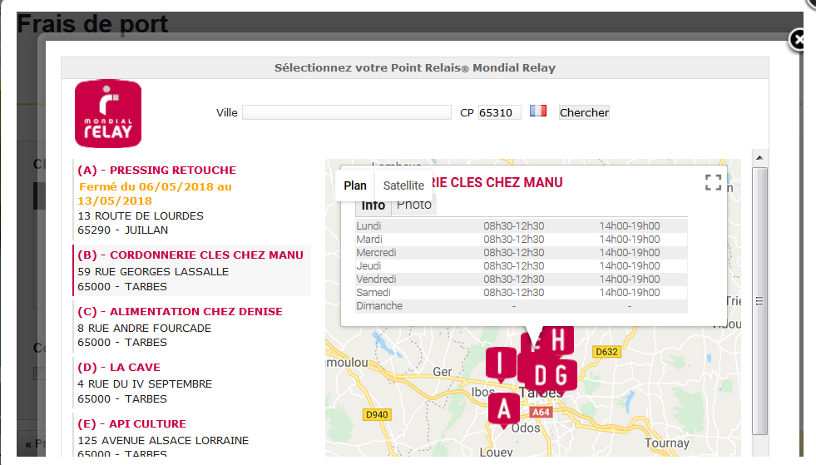Image resolution: width=816 pixels, height=465 pixels.
Task: Focus the Ville input field
Action: [x=347, y=112]
